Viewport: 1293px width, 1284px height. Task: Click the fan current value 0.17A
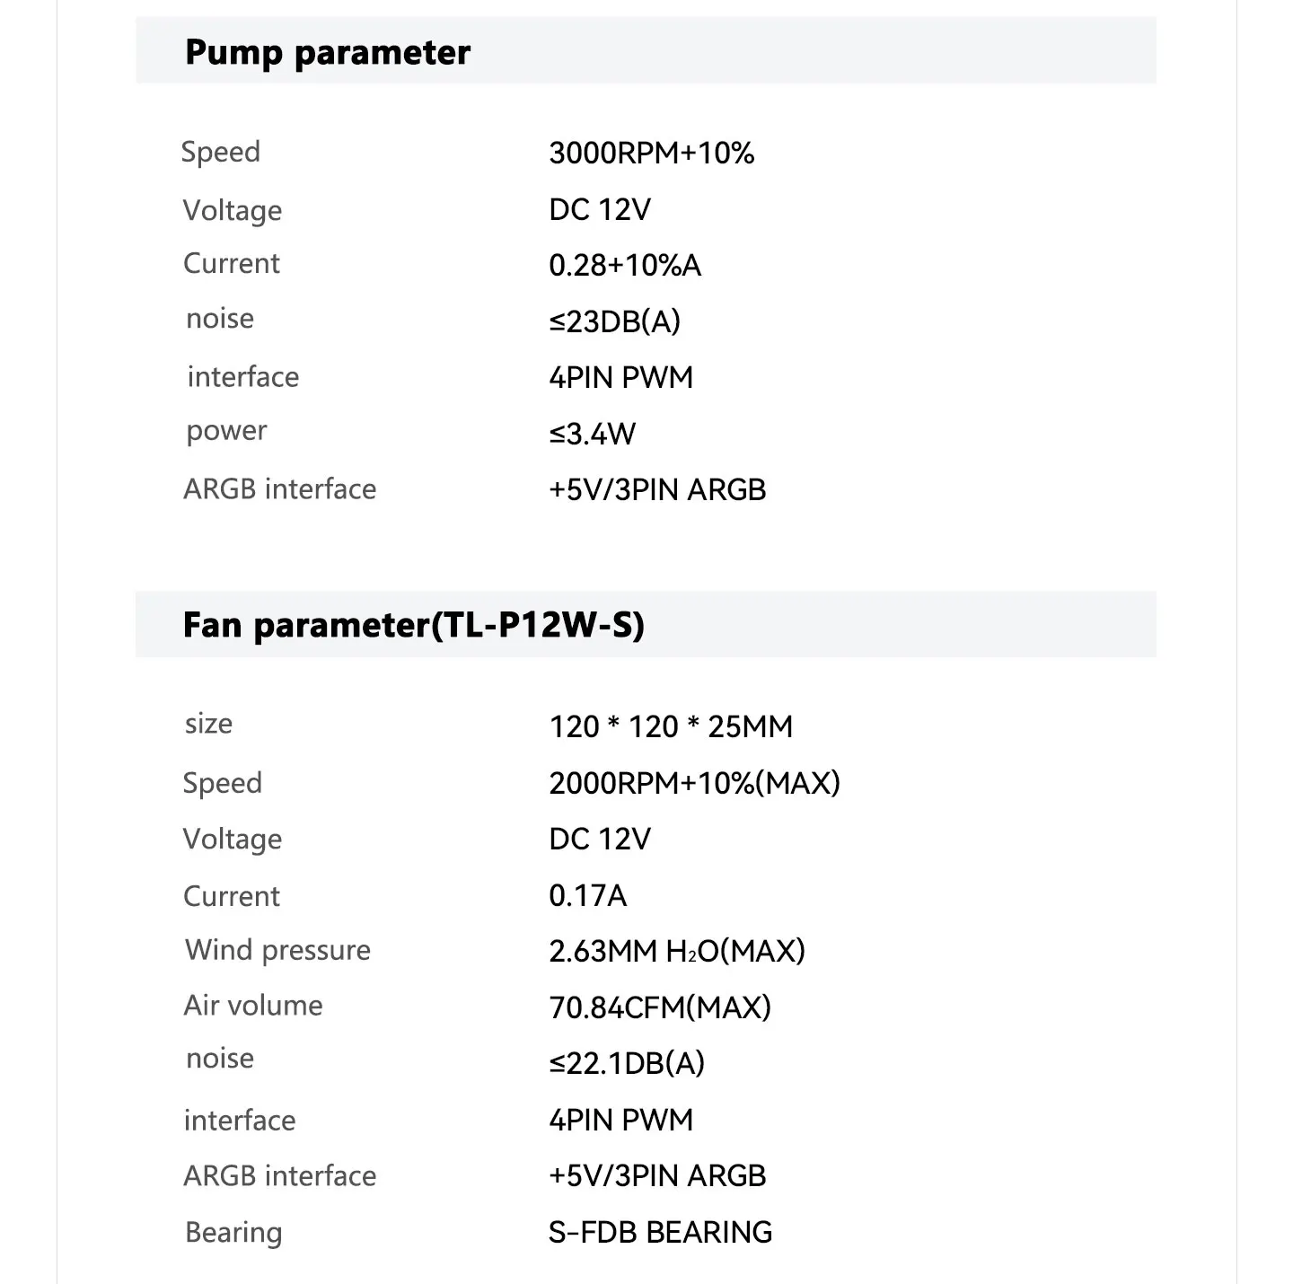pyautogui.click(x=587, y=895)
